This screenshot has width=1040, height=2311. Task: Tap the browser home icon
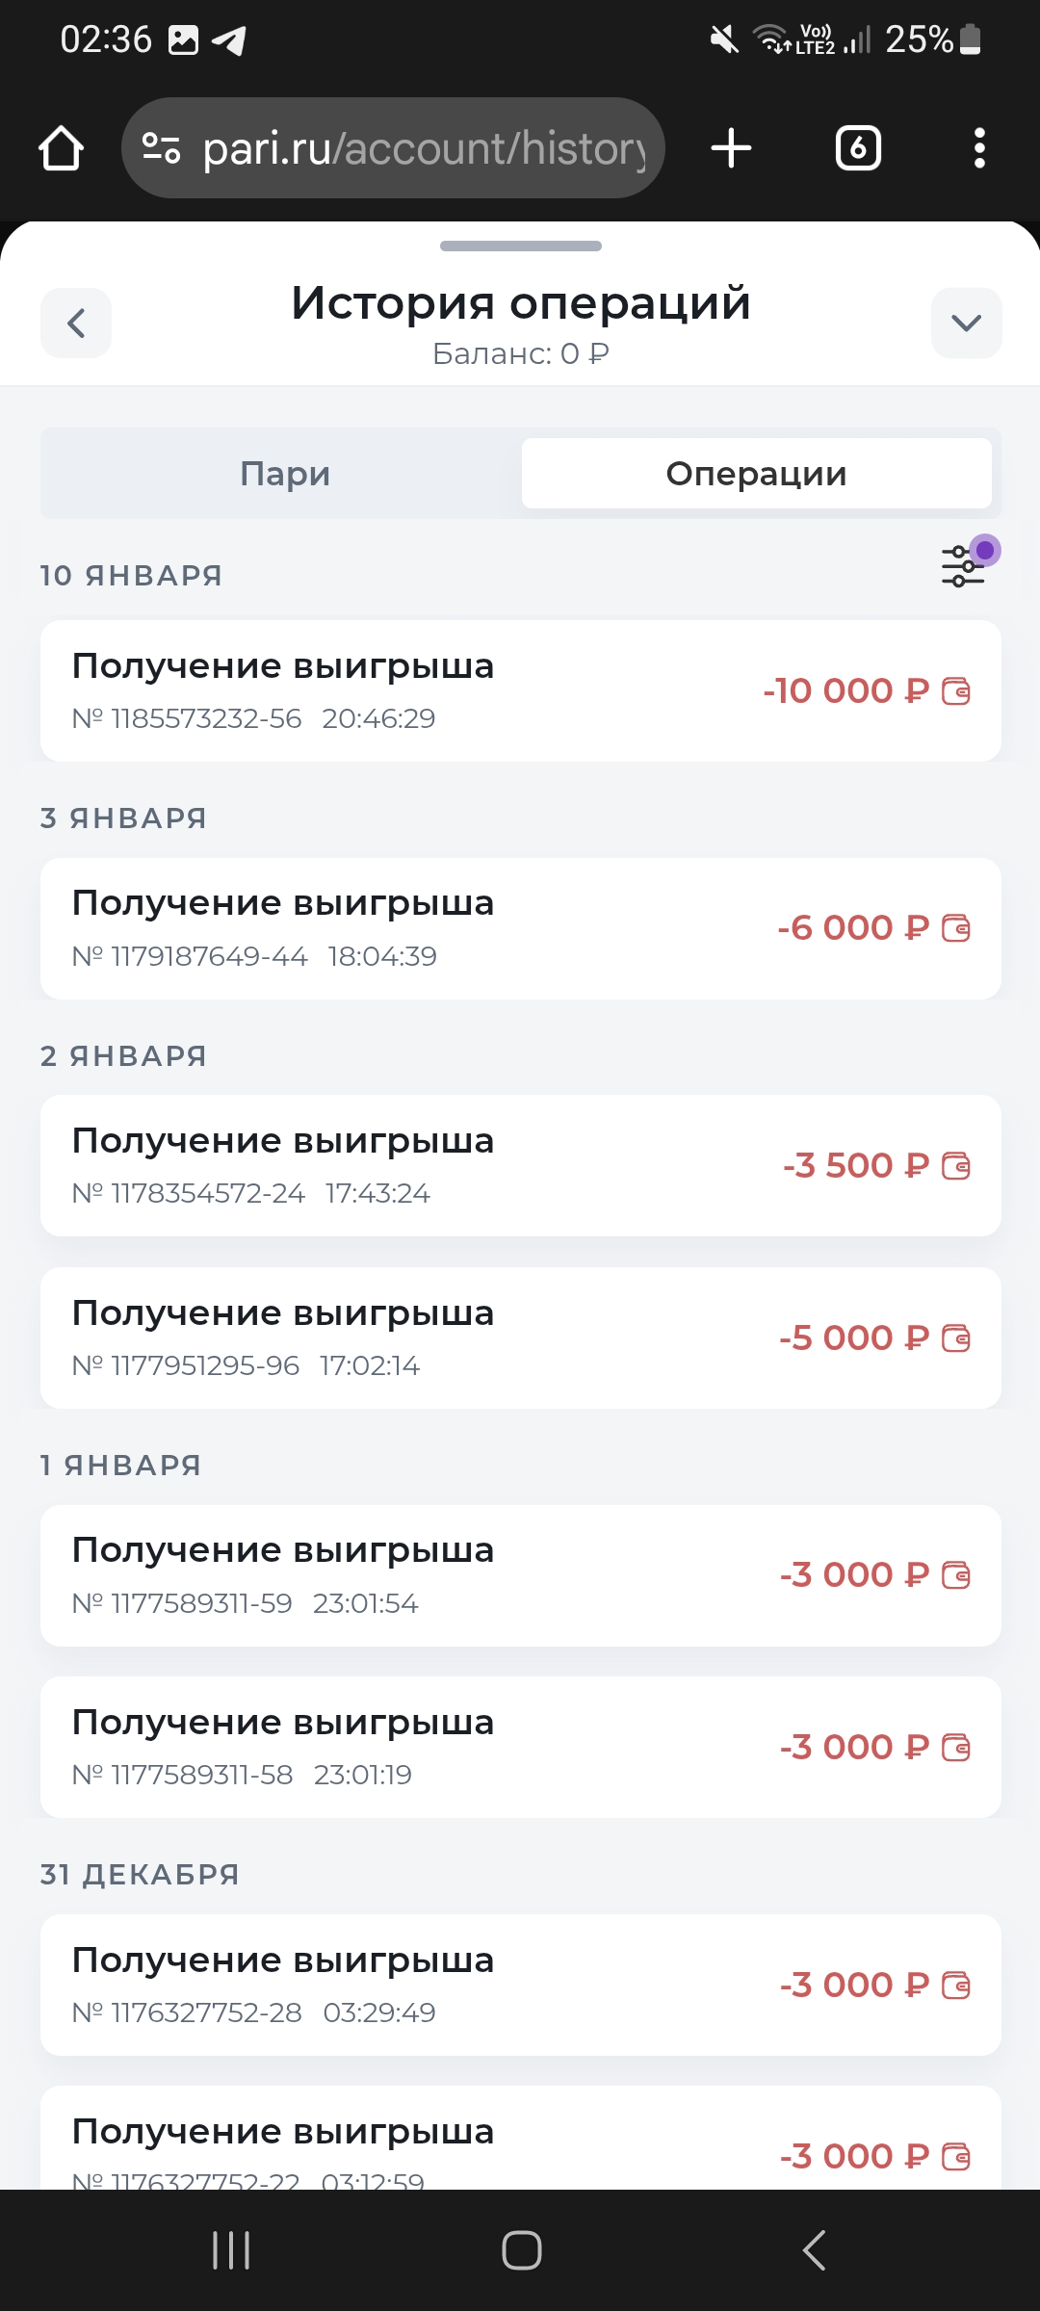click(x=61, y=148)
